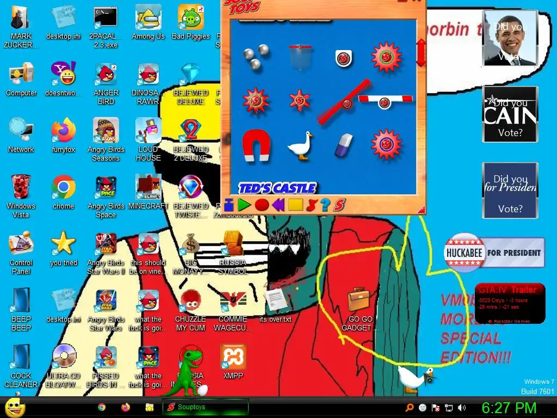Select the transparent bucket toy in Souptoys toybox
The height and width of the screenshot is (418, 557).
(x=300, y=57)
